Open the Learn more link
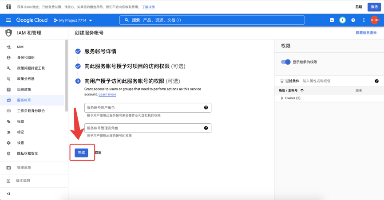Screen dimensions: 384x200 coord(107,94)
